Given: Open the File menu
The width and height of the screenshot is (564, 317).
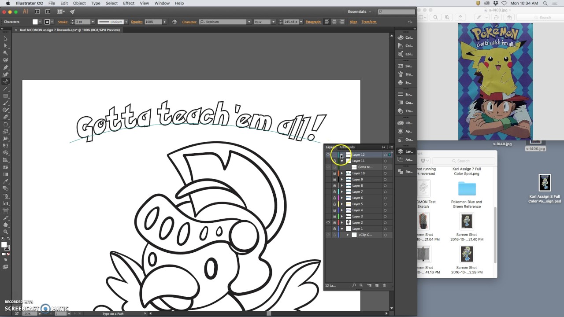Looking at the screenshot, I should pyautogui.click(x=52, y=3).
